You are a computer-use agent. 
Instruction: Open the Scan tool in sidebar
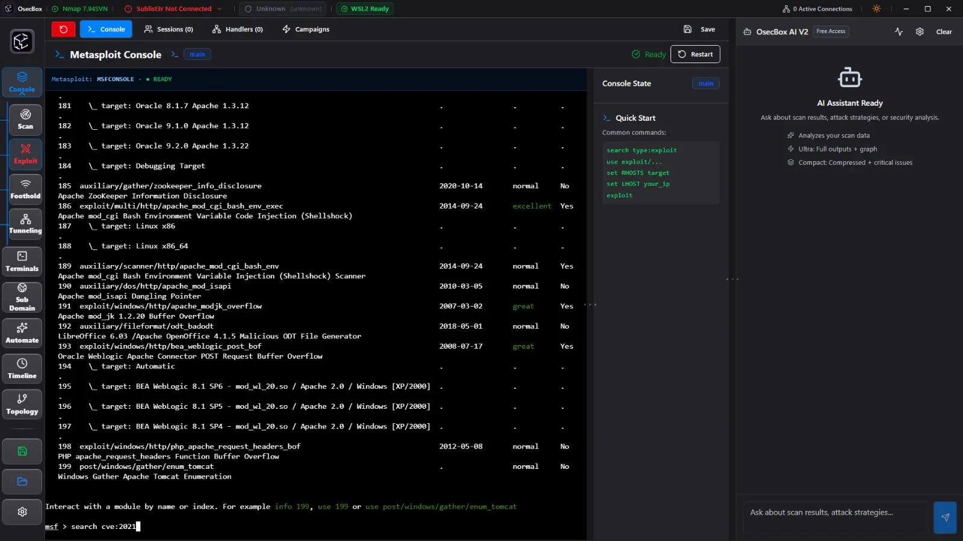pos(25,120)
